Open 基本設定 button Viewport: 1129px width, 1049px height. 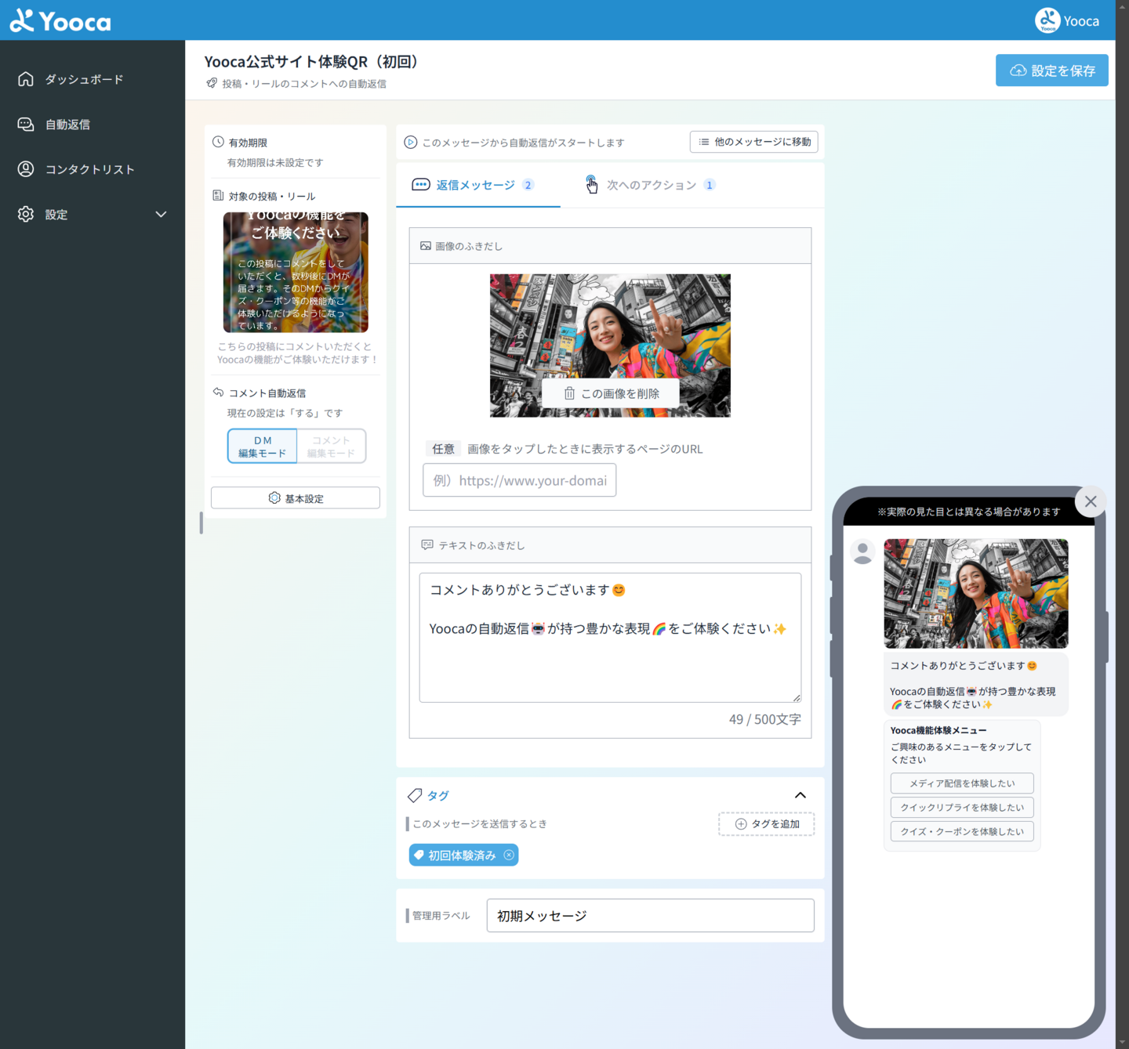(296, 498)
